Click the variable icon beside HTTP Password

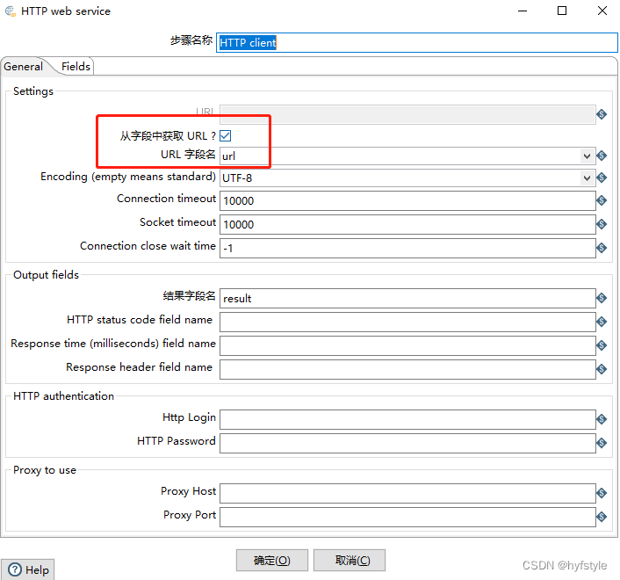pos(602,443)
